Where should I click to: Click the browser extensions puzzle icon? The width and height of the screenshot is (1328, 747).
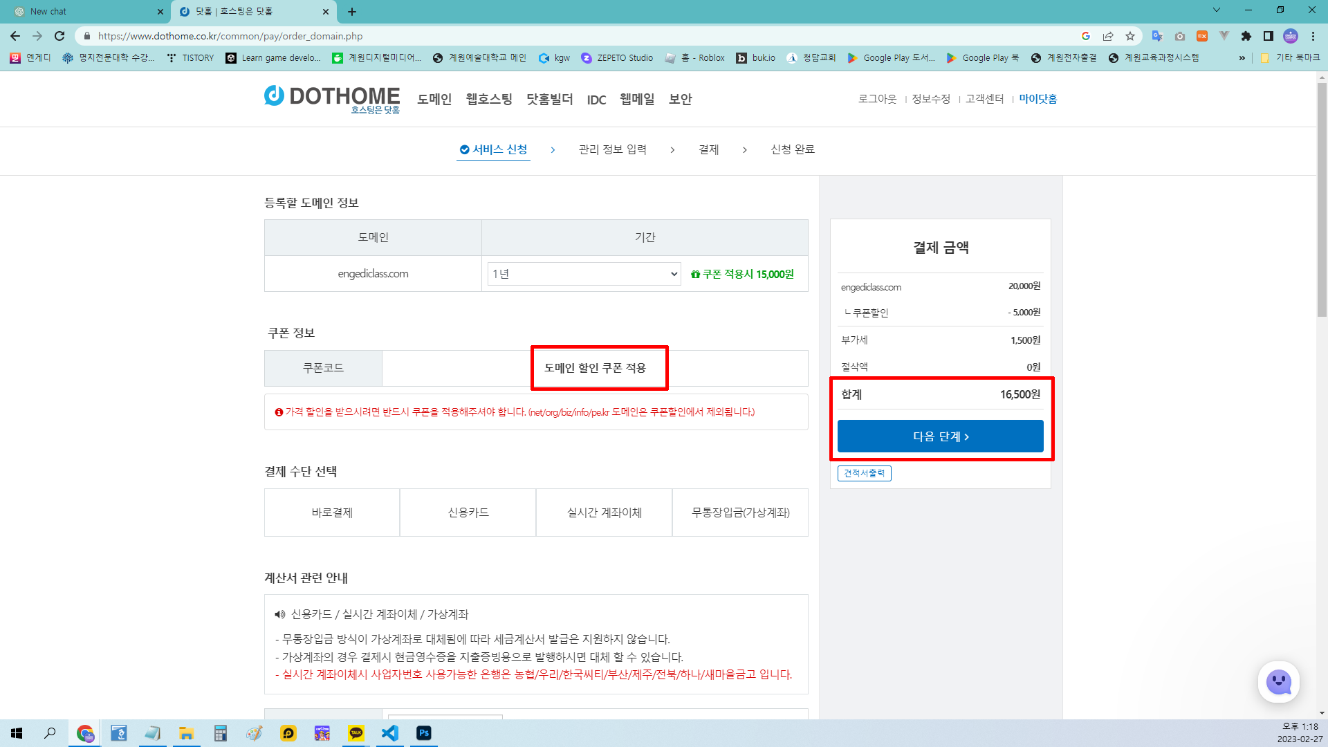click(1246, 36)
